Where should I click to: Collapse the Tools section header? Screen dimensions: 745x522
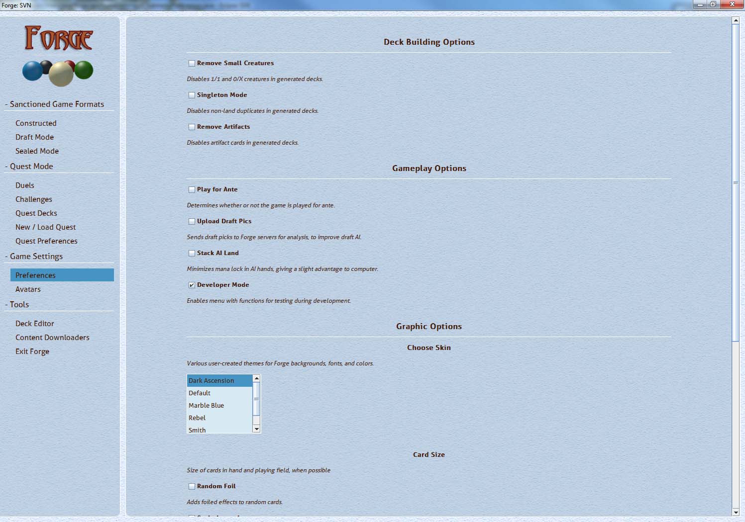click(x=19, y=305)
